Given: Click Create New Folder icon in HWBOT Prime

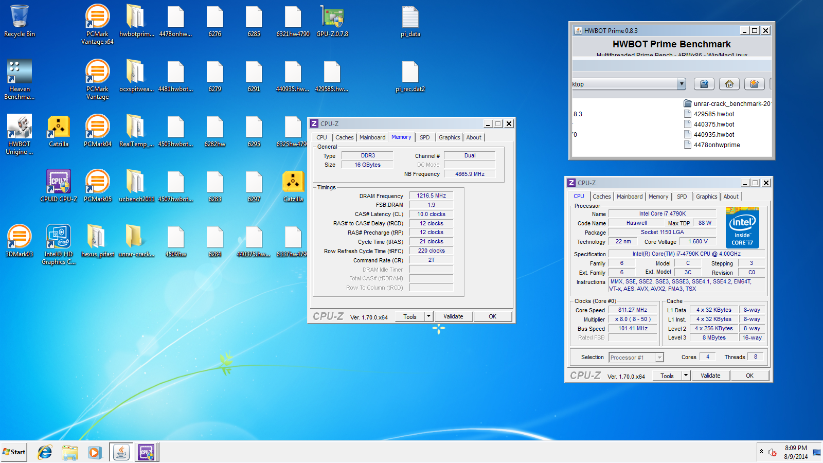Looking at the screenshot, I should coord(754,84).
